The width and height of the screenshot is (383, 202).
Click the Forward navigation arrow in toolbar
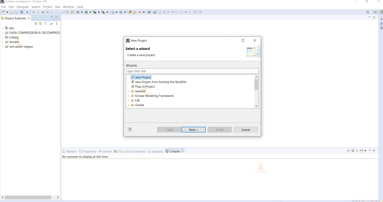(x=190, y=12)
